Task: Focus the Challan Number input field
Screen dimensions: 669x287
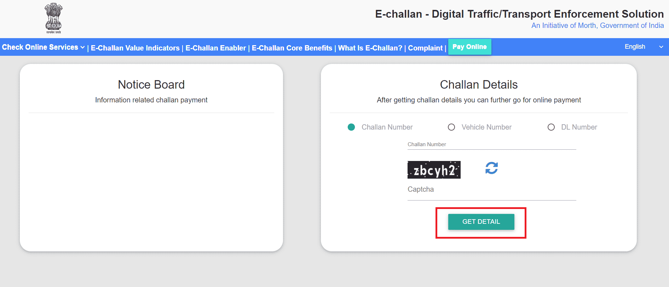Action: [x=492, y=144]
